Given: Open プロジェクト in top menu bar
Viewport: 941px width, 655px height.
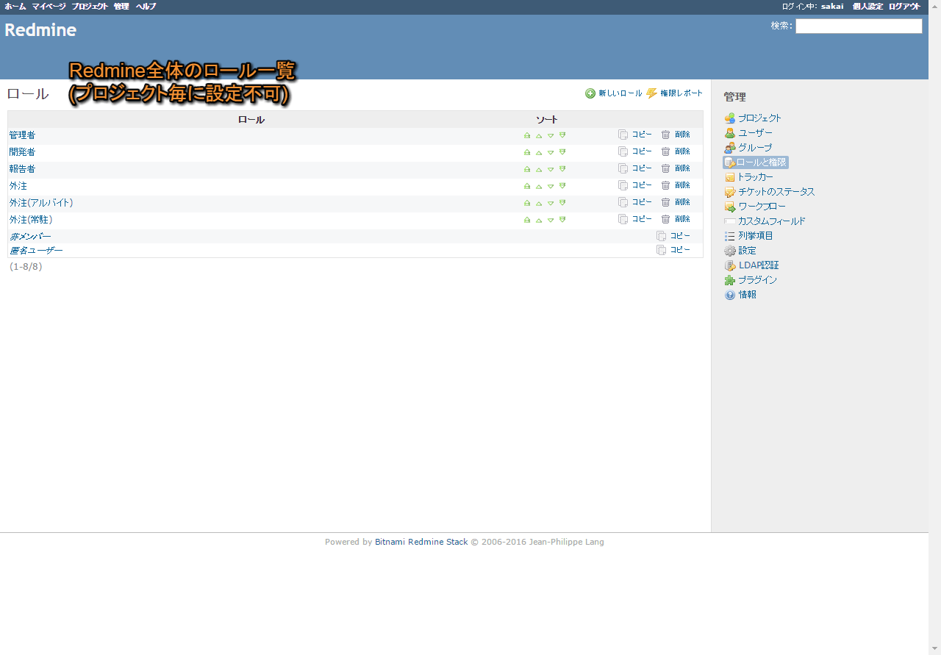Looking at the screenshot, I should [90, 6].
